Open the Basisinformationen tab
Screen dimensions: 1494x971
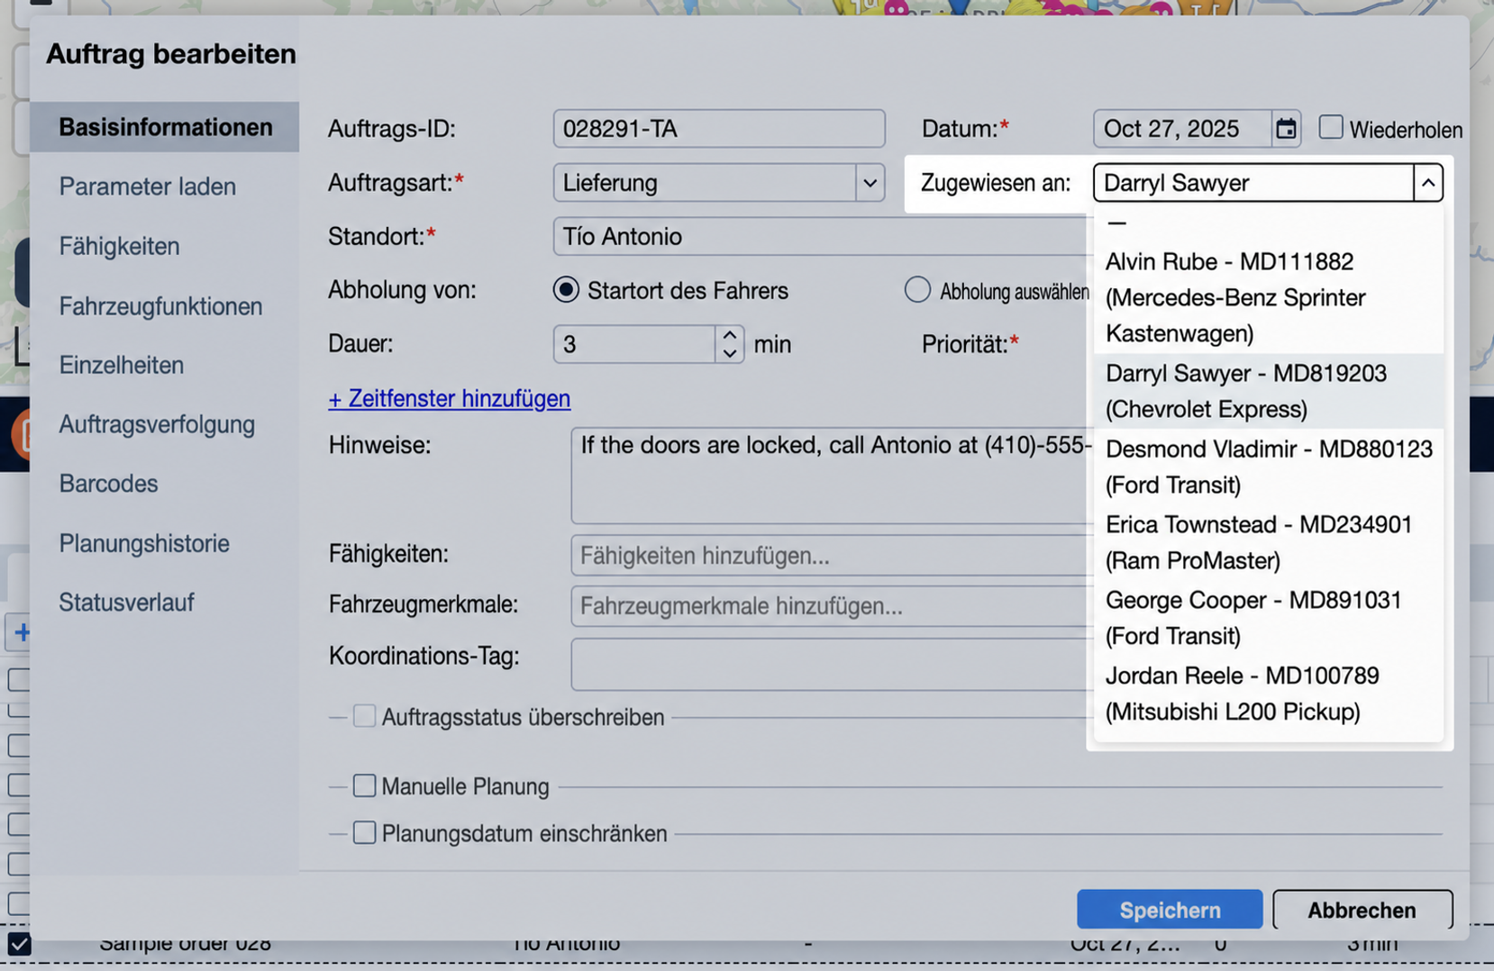point(165,127)
